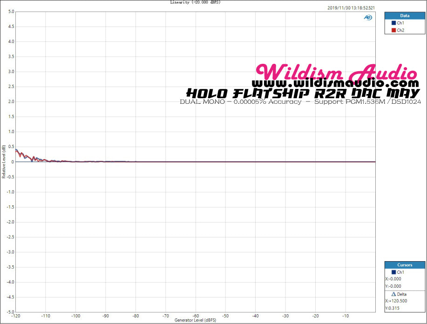This screenshot has width=427, height=324.
Task: Select the blue Ch1 swatch in Data legend
Action: point(394,23)
